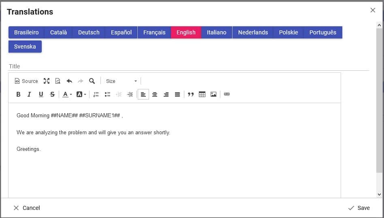This screenshot has height=218, width=384.
Task: Toggle strikethrough formatting
Action: coord(52,94)
